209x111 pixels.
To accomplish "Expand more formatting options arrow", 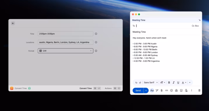I will (x=190, y=83).
